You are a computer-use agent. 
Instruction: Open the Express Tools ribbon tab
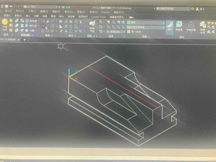pyautogui.click(x=99, y=17)
